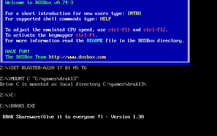217x136 pixels.
Task: Click "The DOSBox Team" text
Action: (x=26, y=57)
